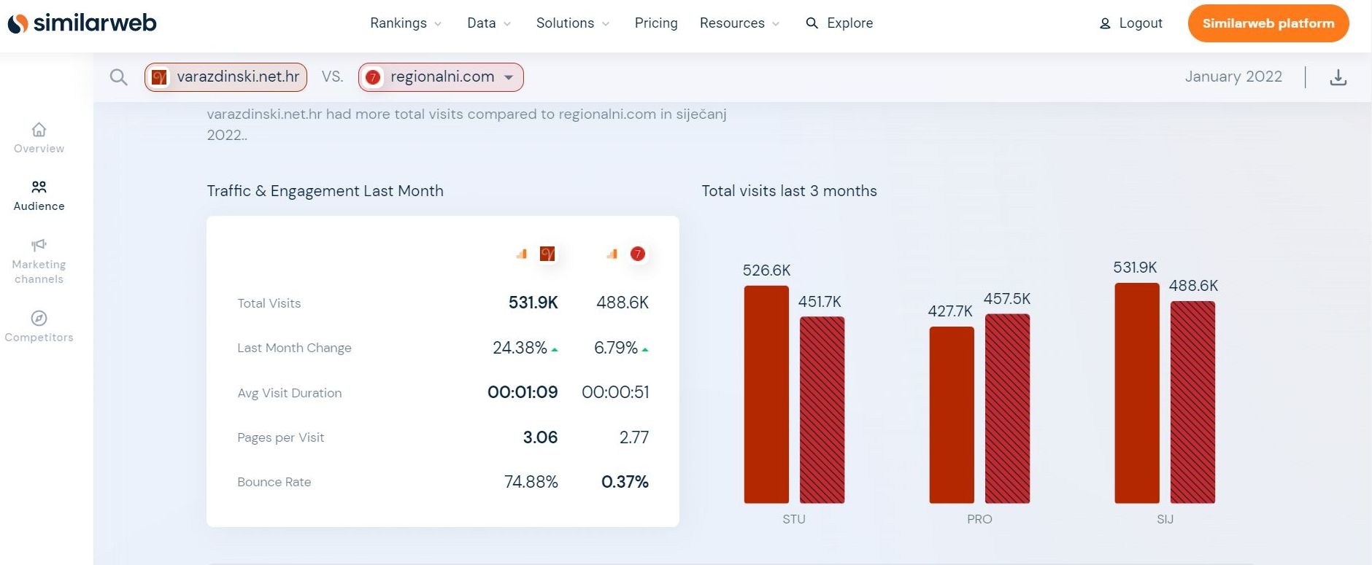Click the 2.77 pages per visit value
The width and height of the screenshot is (1372, 565).
click(x=634, y=437)
